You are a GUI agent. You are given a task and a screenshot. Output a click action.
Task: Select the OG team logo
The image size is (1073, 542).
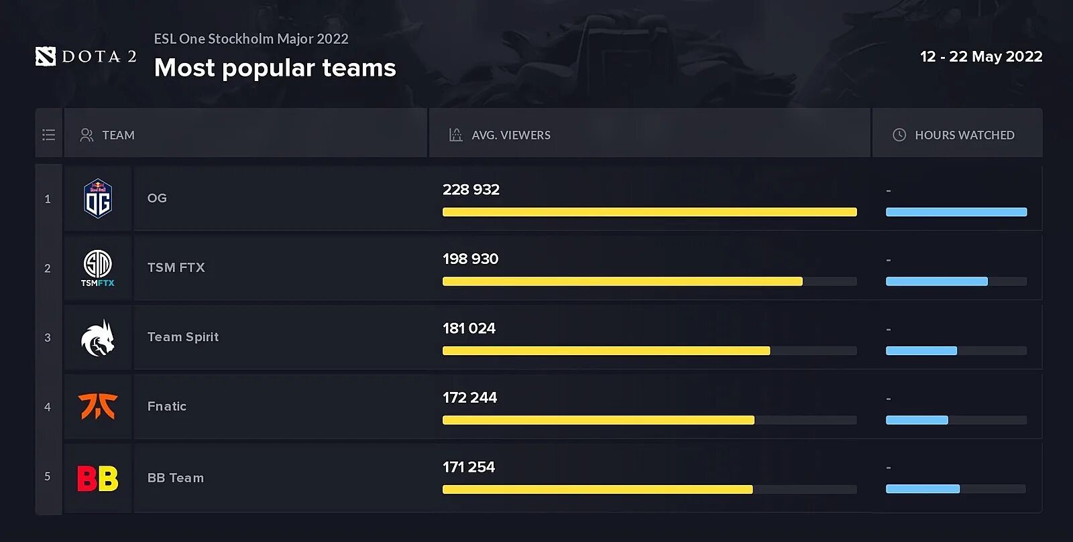(x=98, y=198)
